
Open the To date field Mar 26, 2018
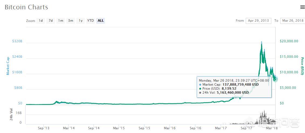click(x=292, y=21)
